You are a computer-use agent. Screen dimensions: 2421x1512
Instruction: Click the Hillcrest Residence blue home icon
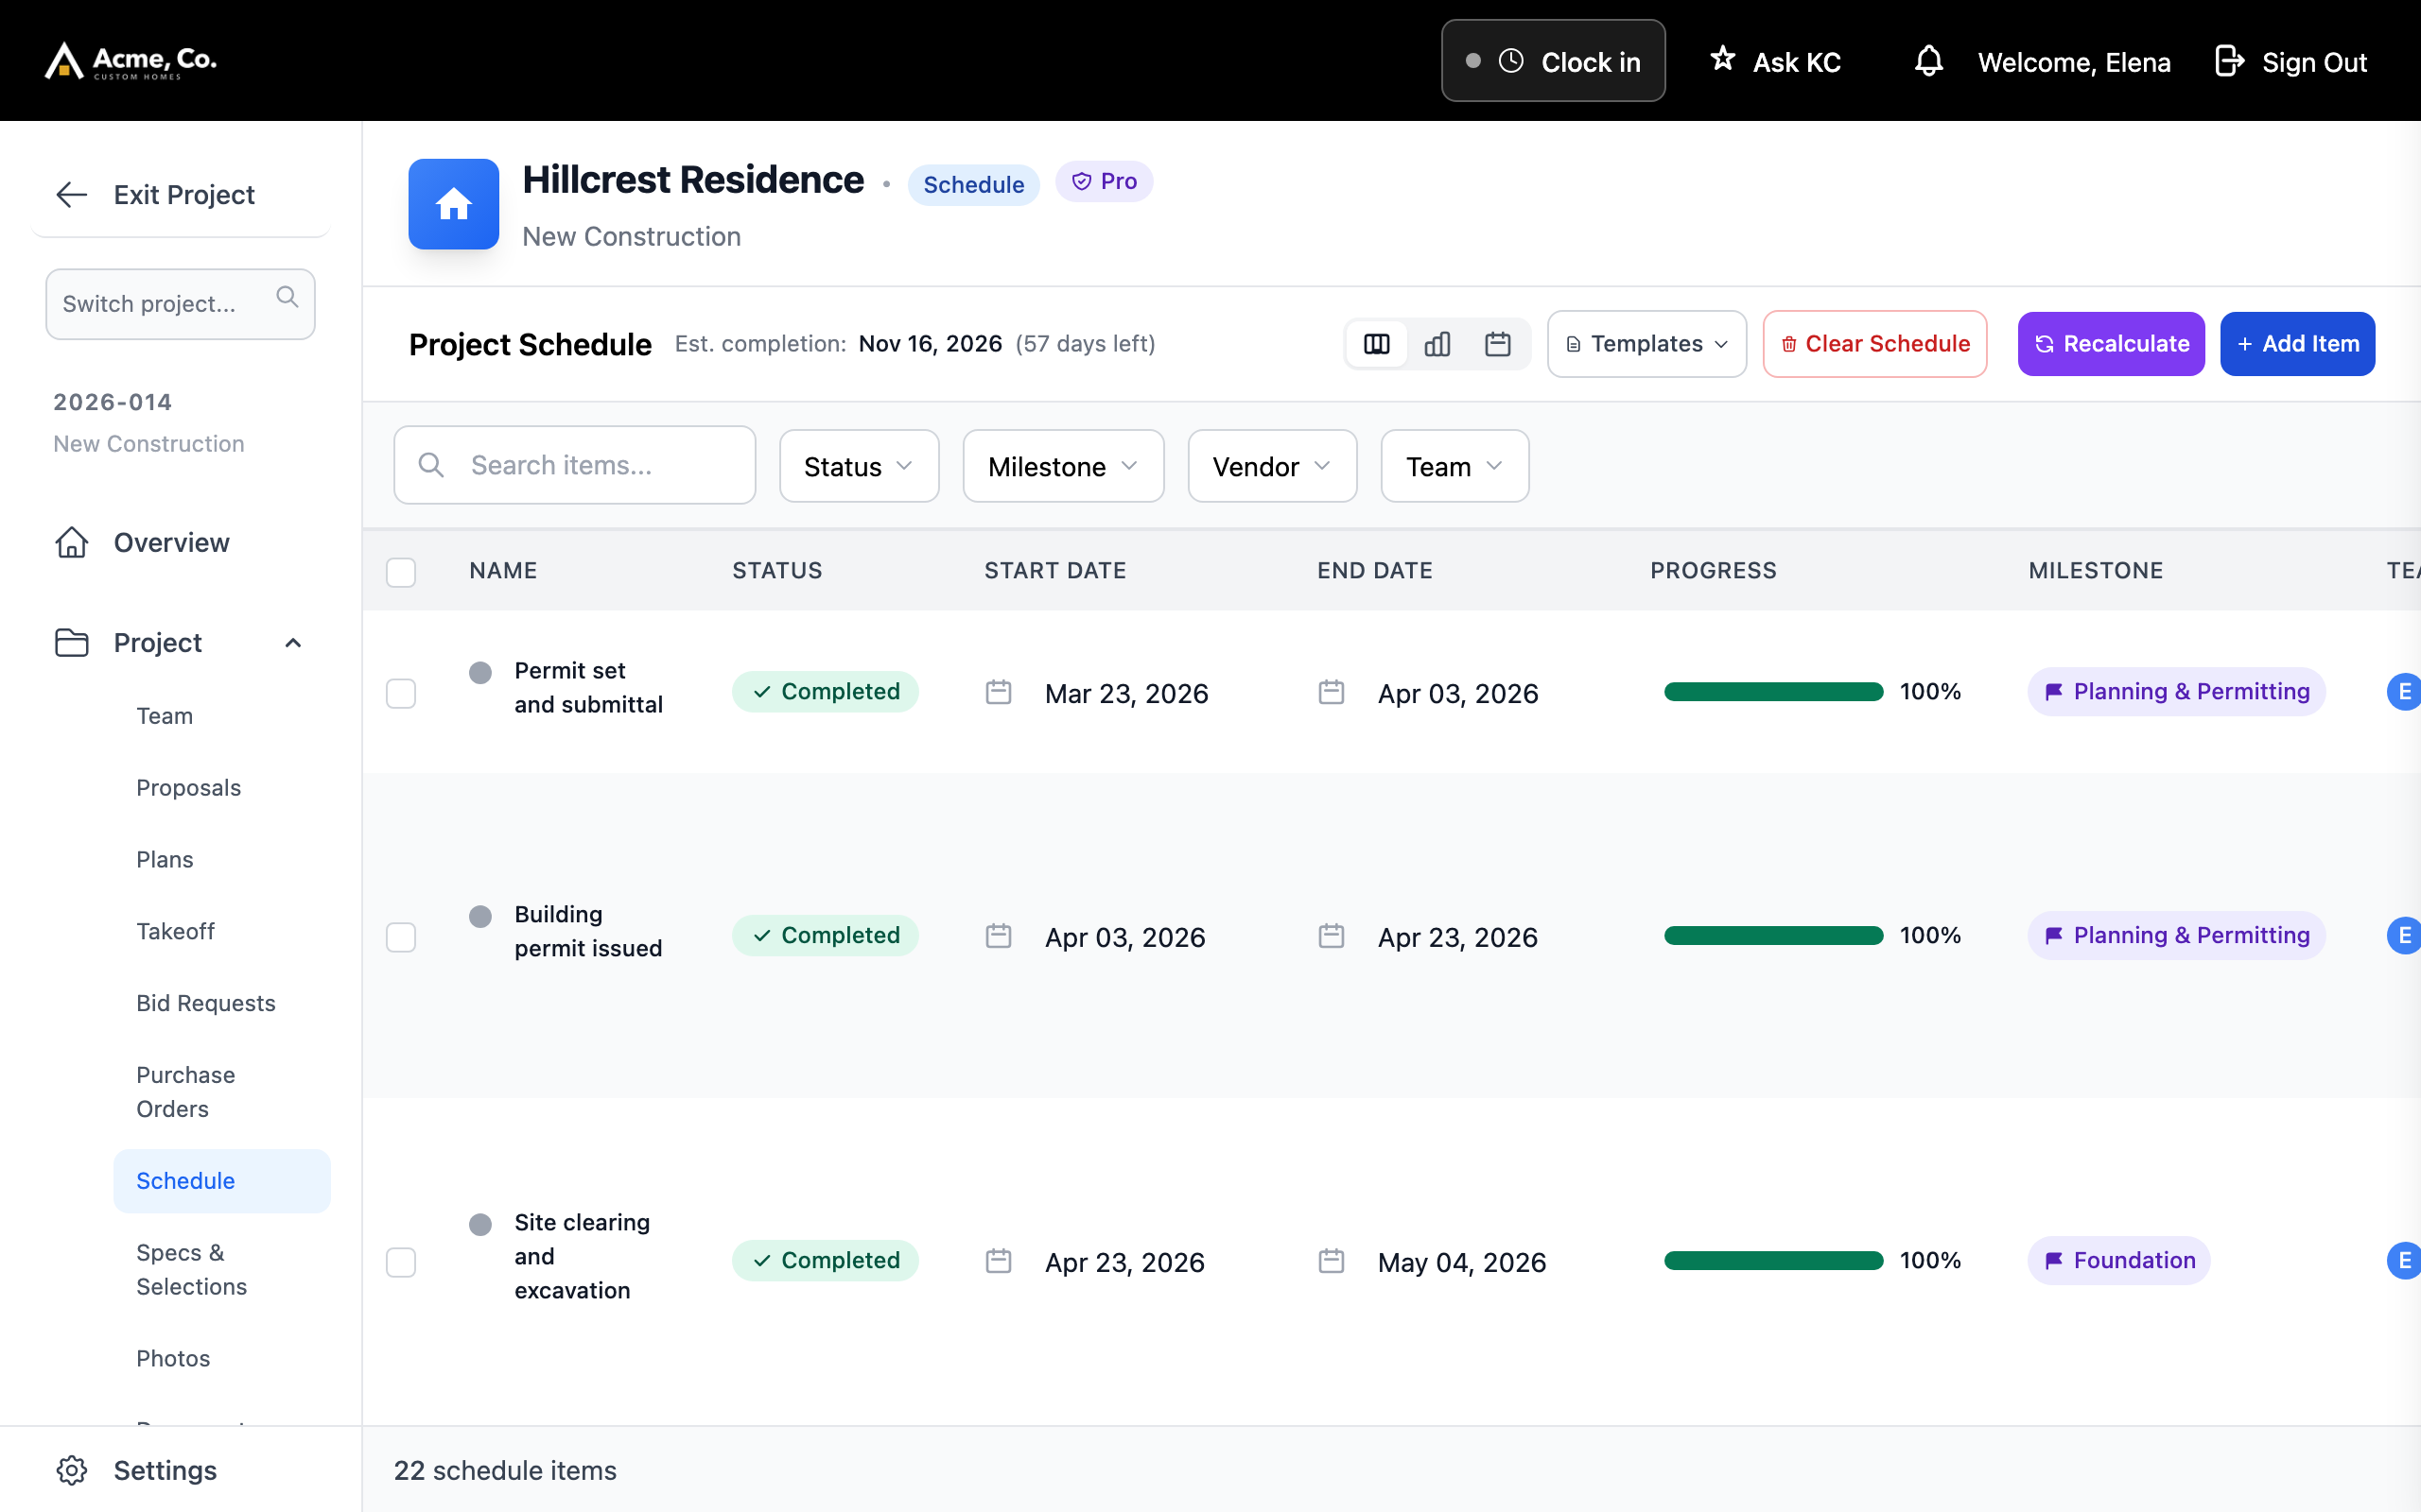453,204
